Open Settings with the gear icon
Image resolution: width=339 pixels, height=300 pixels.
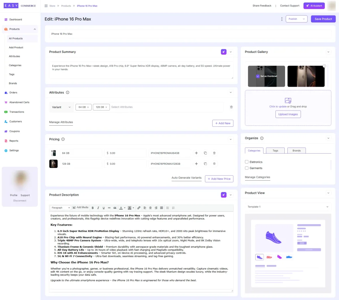6,150
